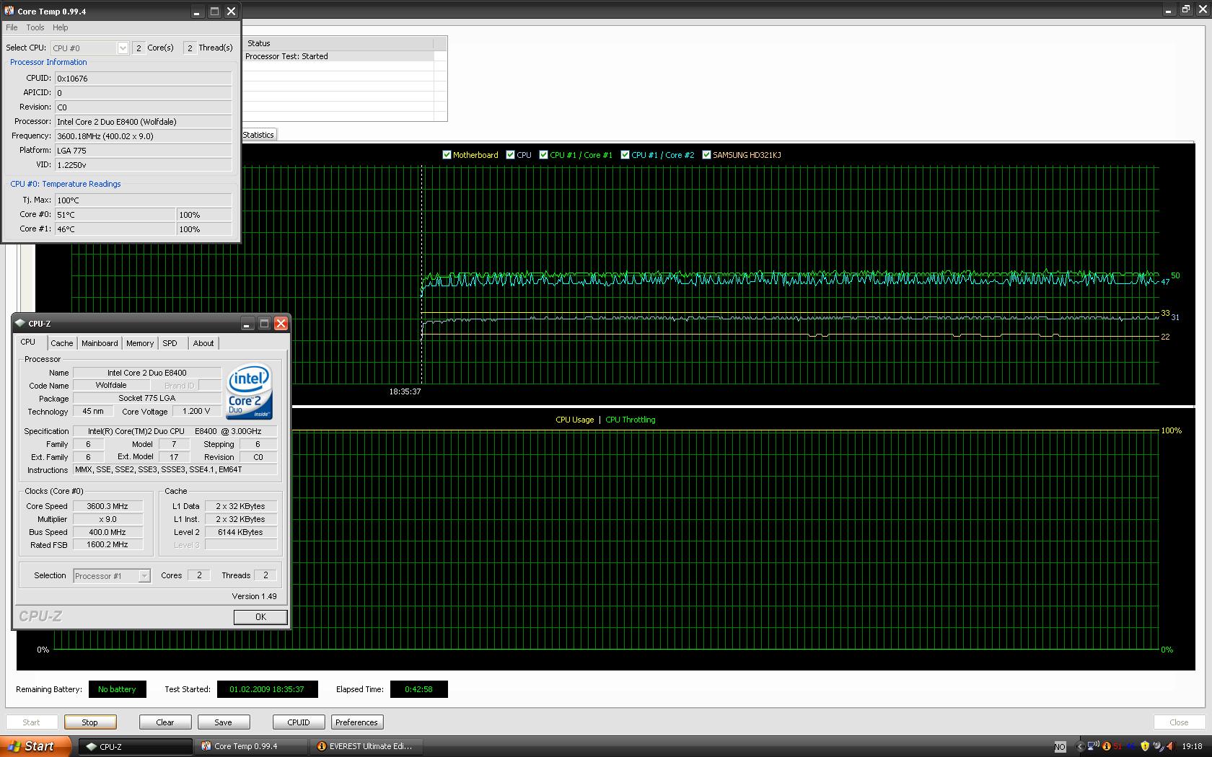This screenshot has width=1212, height=757.
Task: Close the CPU-Z window
Action: point(281,324)
